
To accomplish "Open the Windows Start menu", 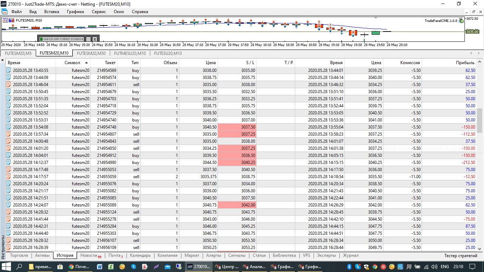I will (x=6, y=266).
